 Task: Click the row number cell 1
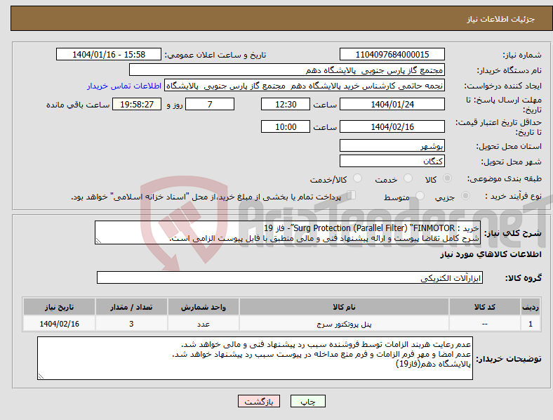531,324
